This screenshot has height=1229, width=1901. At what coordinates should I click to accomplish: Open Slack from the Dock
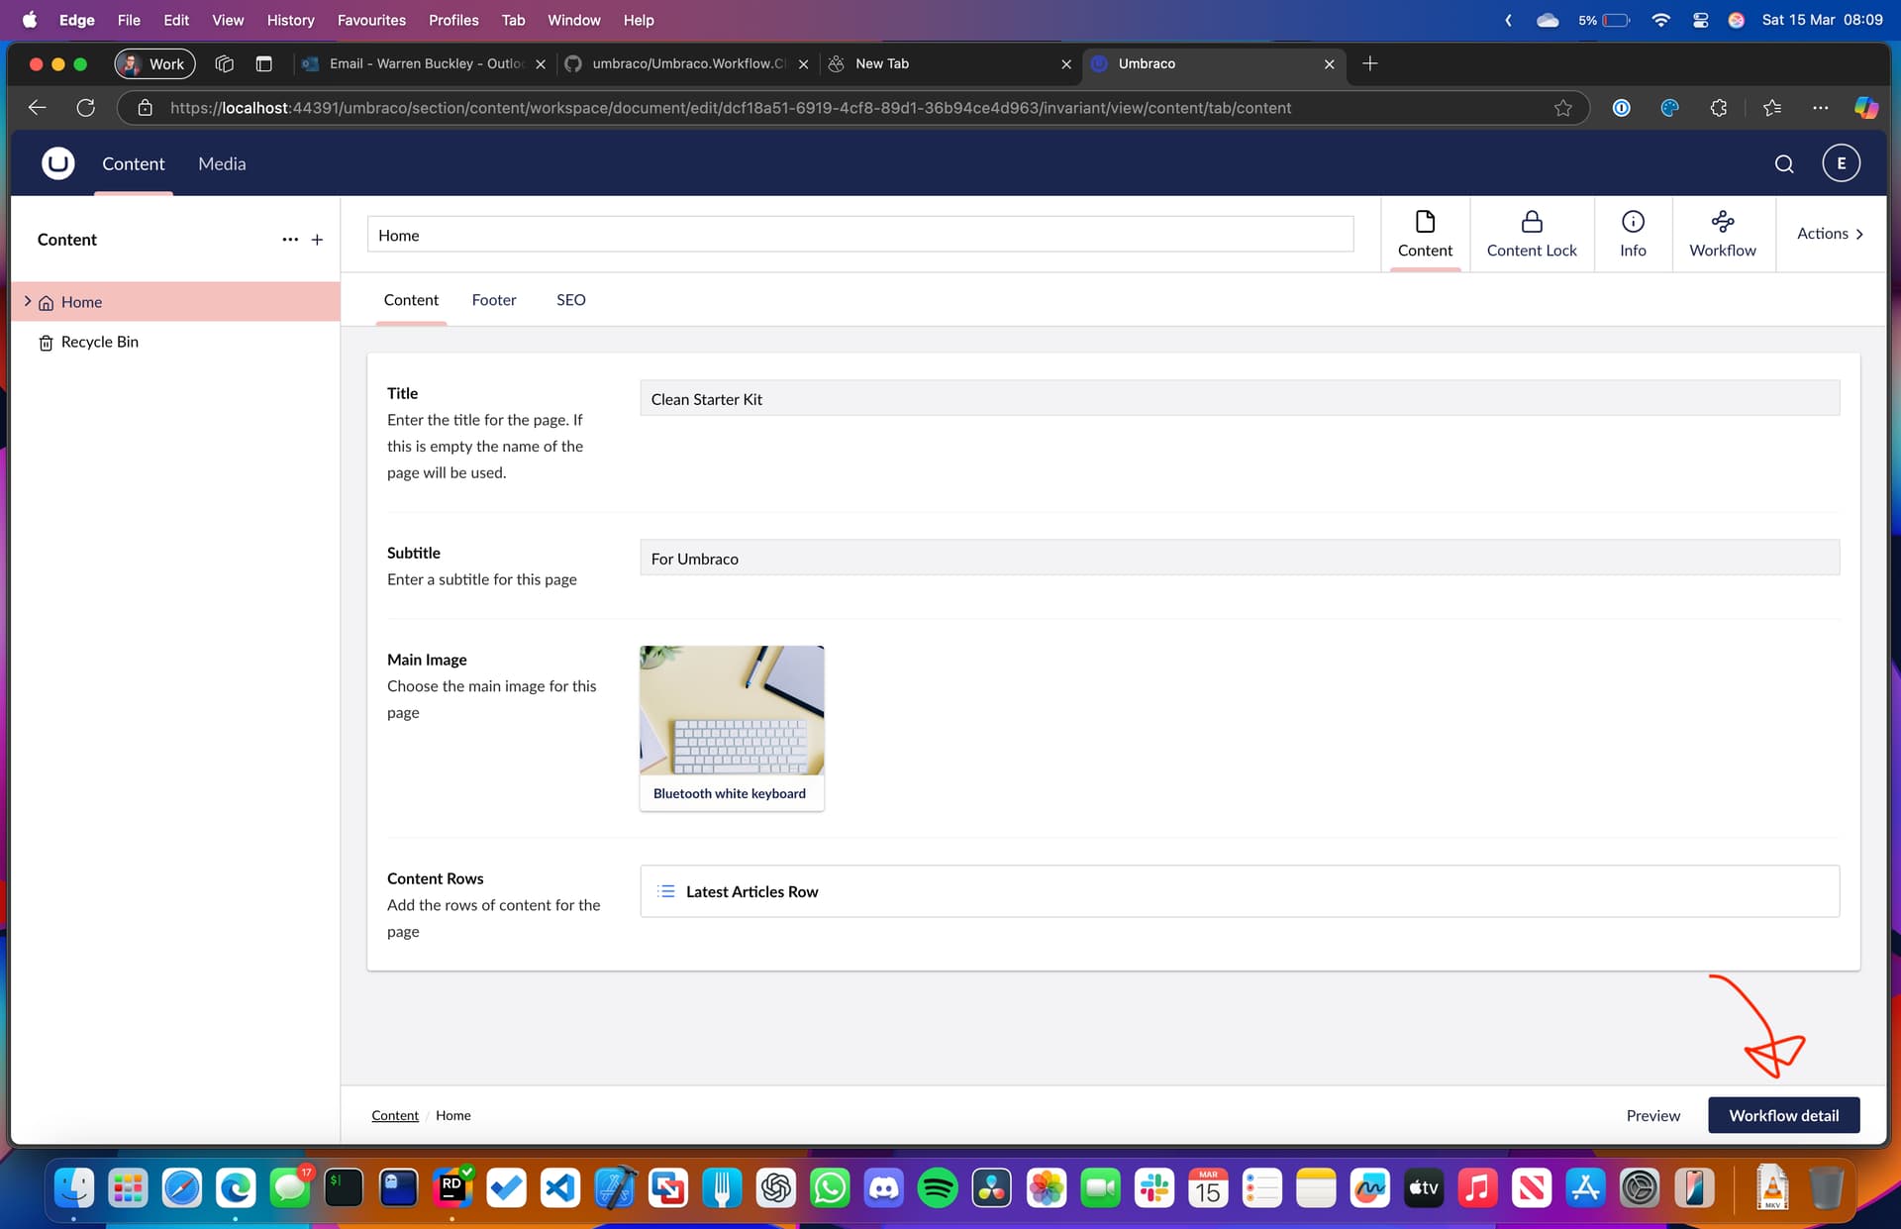(x=1153, y=1187)
